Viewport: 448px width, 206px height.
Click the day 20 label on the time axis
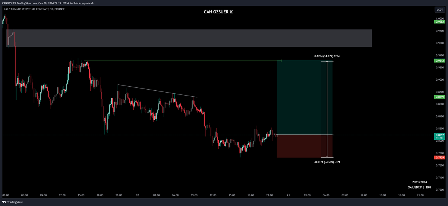pos(137,195)
